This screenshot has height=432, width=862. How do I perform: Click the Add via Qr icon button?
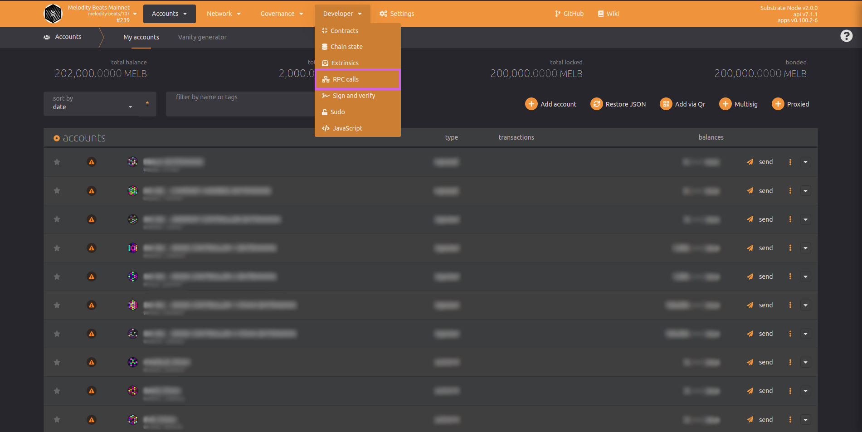click(x=666, y=104)
